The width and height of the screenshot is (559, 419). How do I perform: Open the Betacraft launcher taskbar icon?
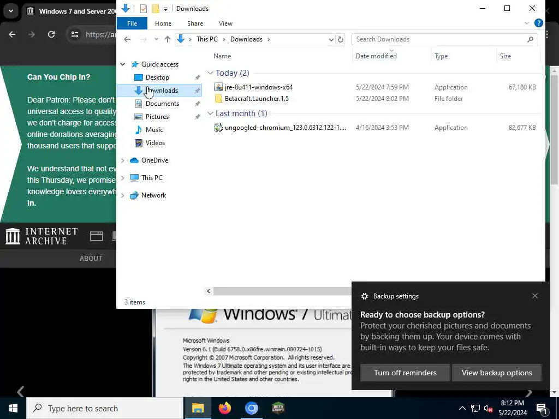pyautogui.click(x=278, y=408)
